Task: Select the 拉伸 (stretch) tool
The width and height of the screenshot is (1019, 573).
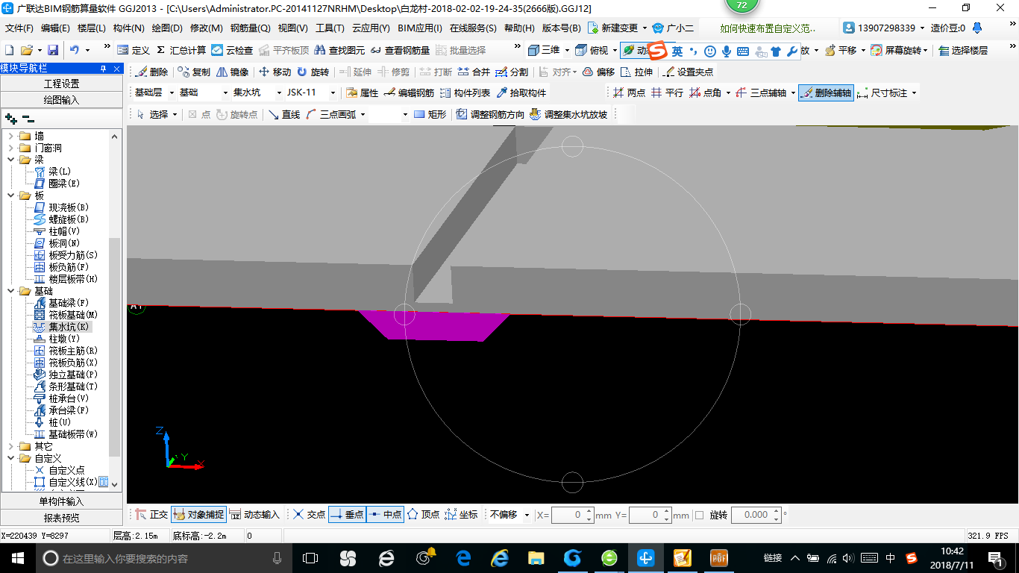Action: [x=637, y=72]
